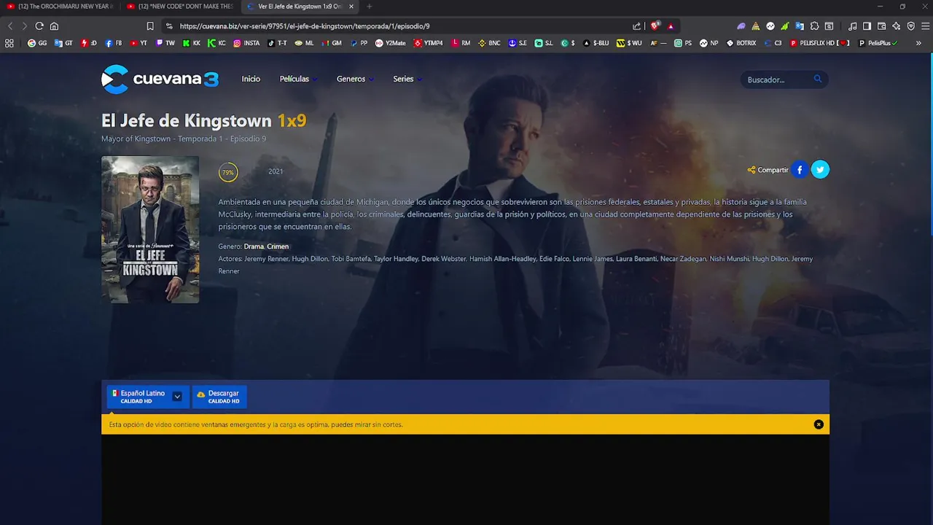Screen dimensions: 933x525
Task: Click the Compartir share label
Action: [768, 170]
